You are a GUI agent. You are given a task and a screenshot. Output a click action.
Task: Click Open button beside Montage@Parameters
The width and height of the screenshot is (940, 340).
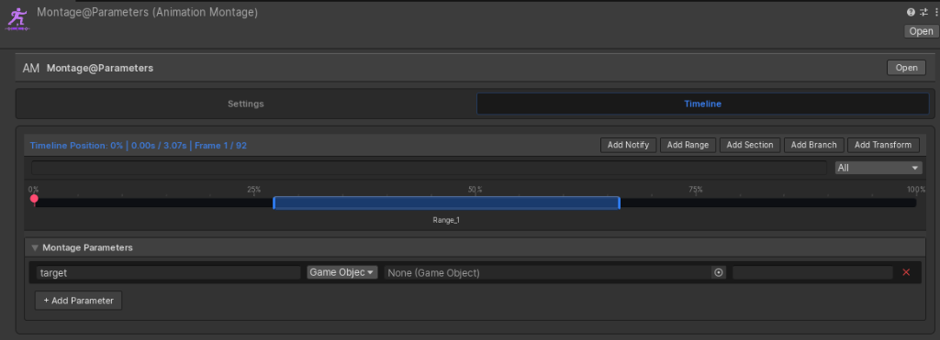(x=906, y=68)
